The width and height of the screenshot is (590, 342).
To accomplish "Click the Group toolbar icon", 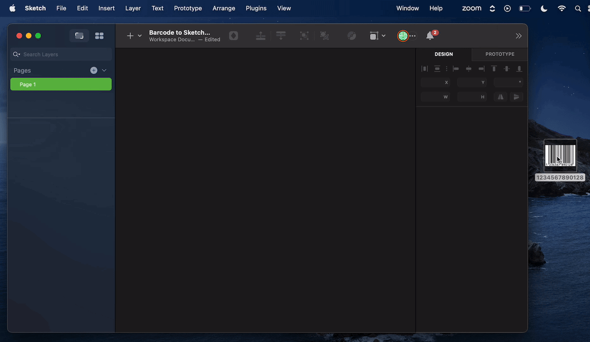I will coord(305,36).
